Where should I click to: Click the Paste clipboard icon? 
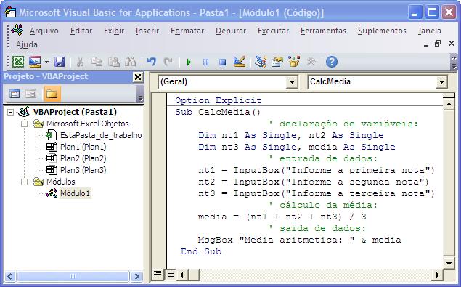tap(114, 62)
